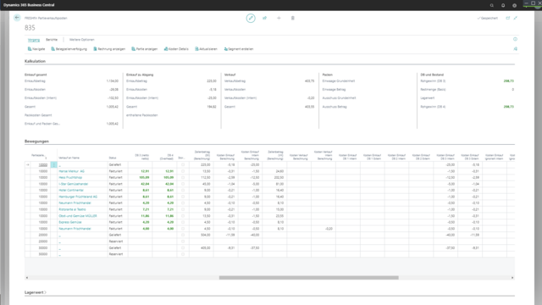Click Segment erstellen
This screenshot has height=305, width=542.
click(x=239, y=49)
